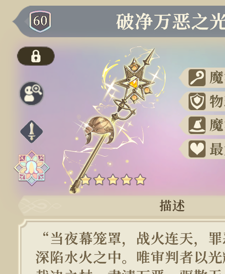
Task: Click the 物 stat row beside shield
Action: pyautogui.click(x=202, y=101)
